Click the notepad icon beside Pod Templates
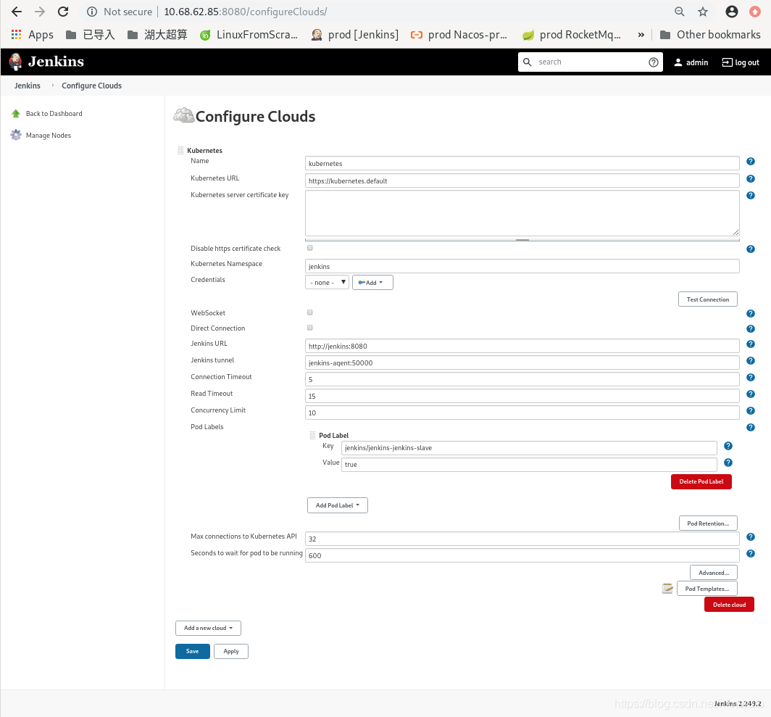771x717 pixels. [667, 589]
